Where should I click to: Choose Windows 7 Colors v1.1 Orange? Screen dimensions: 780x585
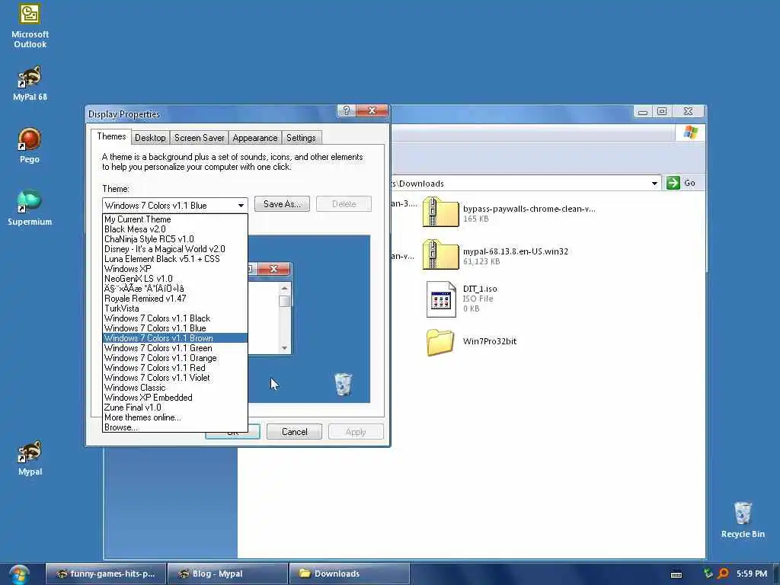coord(174,358)
